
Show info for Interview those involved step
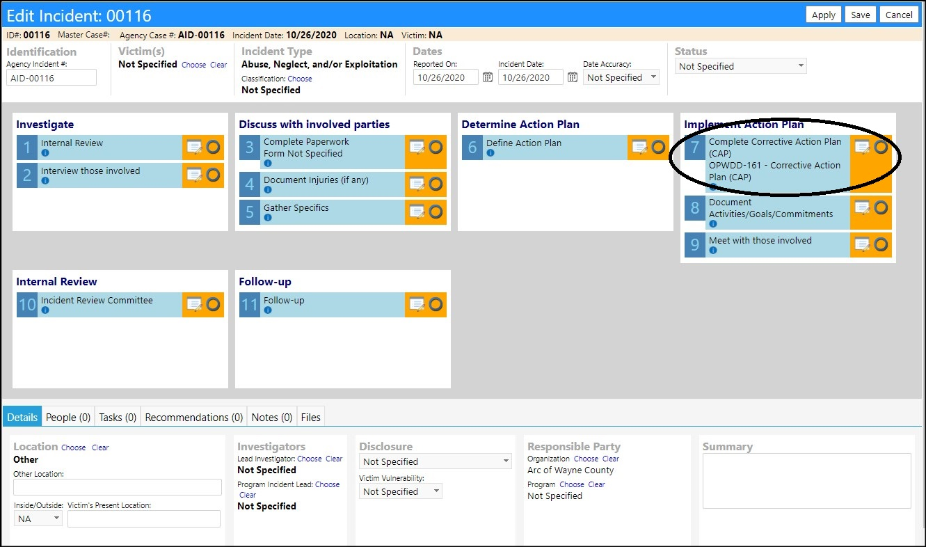click(45, 181)
